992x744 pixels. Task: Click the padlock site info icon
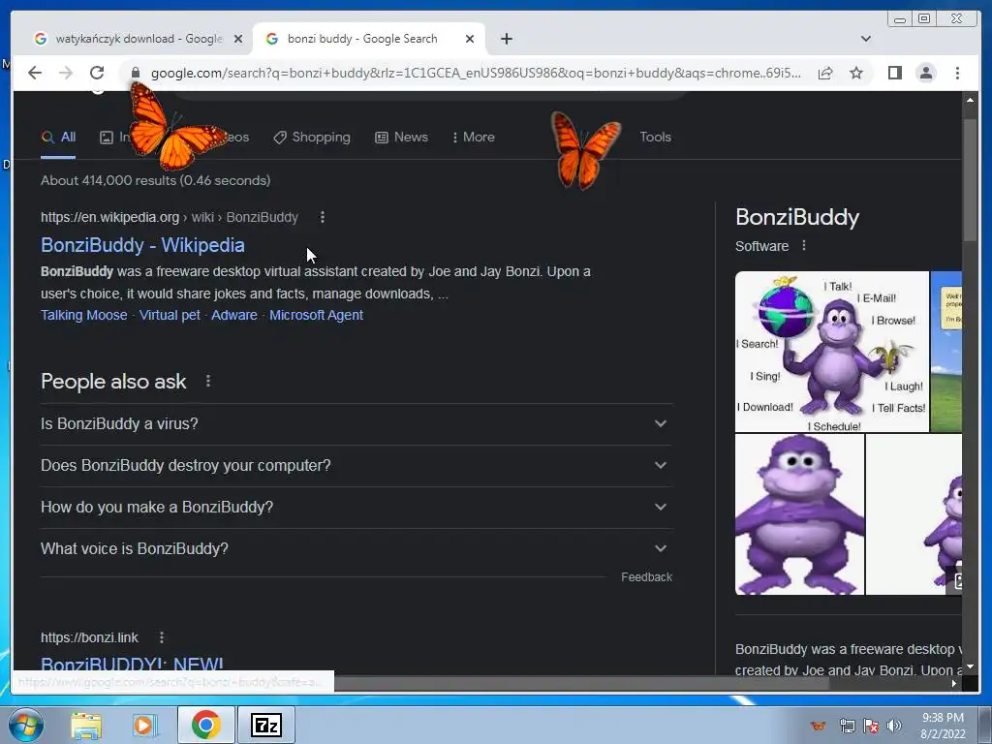(x=135, y=73)
